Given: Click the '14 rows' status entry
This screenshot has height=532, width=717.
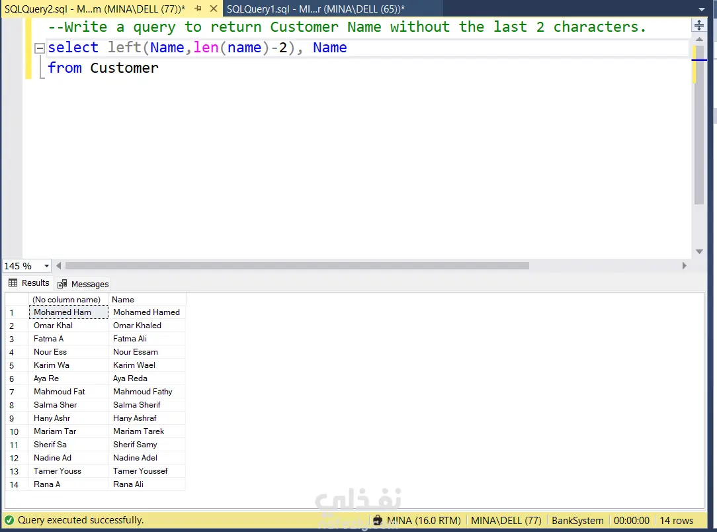Looking at the screenshot, I should click(x=676, y=521).
